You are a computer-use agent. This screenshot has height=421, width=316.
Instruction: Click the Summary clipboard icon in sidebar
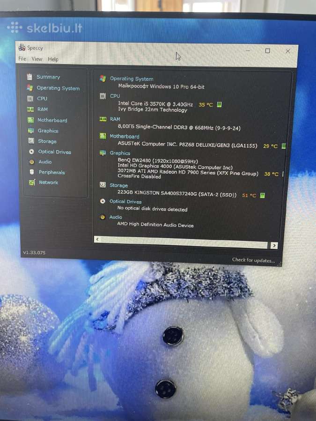pos(29,77)
